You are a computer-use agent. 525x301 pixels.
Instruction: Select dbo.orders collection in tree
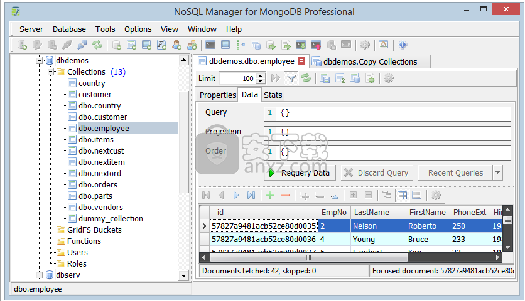click(98, 184)
